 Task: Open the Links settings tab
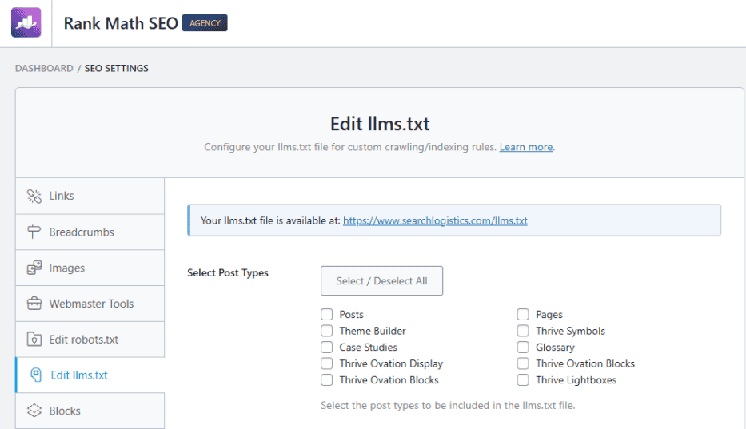[90, 196]
